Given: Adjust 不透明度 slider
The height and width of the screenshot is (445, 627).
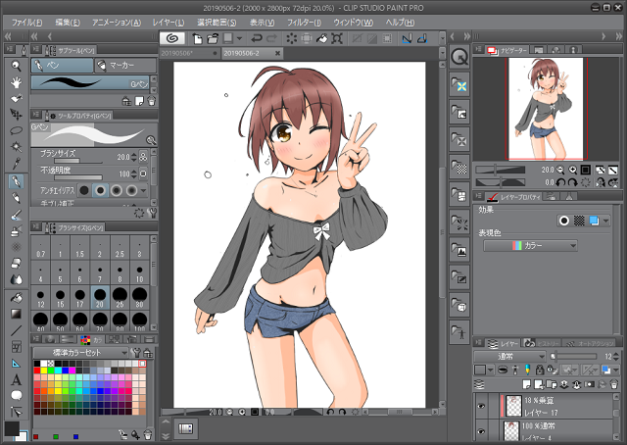Looking at the screenshot, I should click(x=78, y=177).
